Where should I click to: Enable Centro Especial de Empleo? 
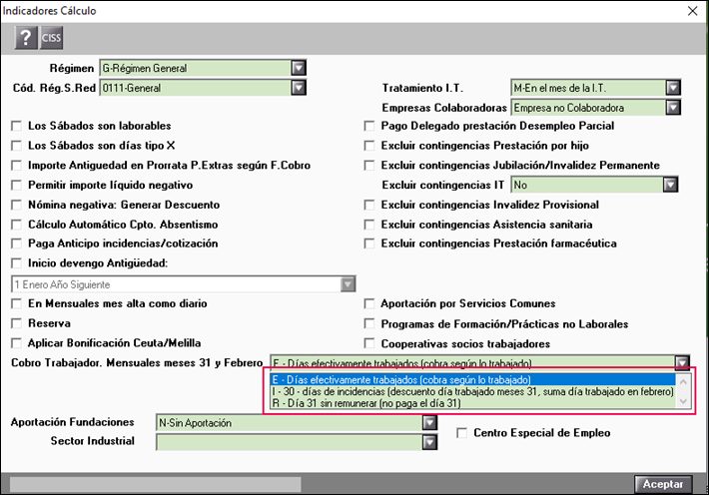tap(461, 433)
